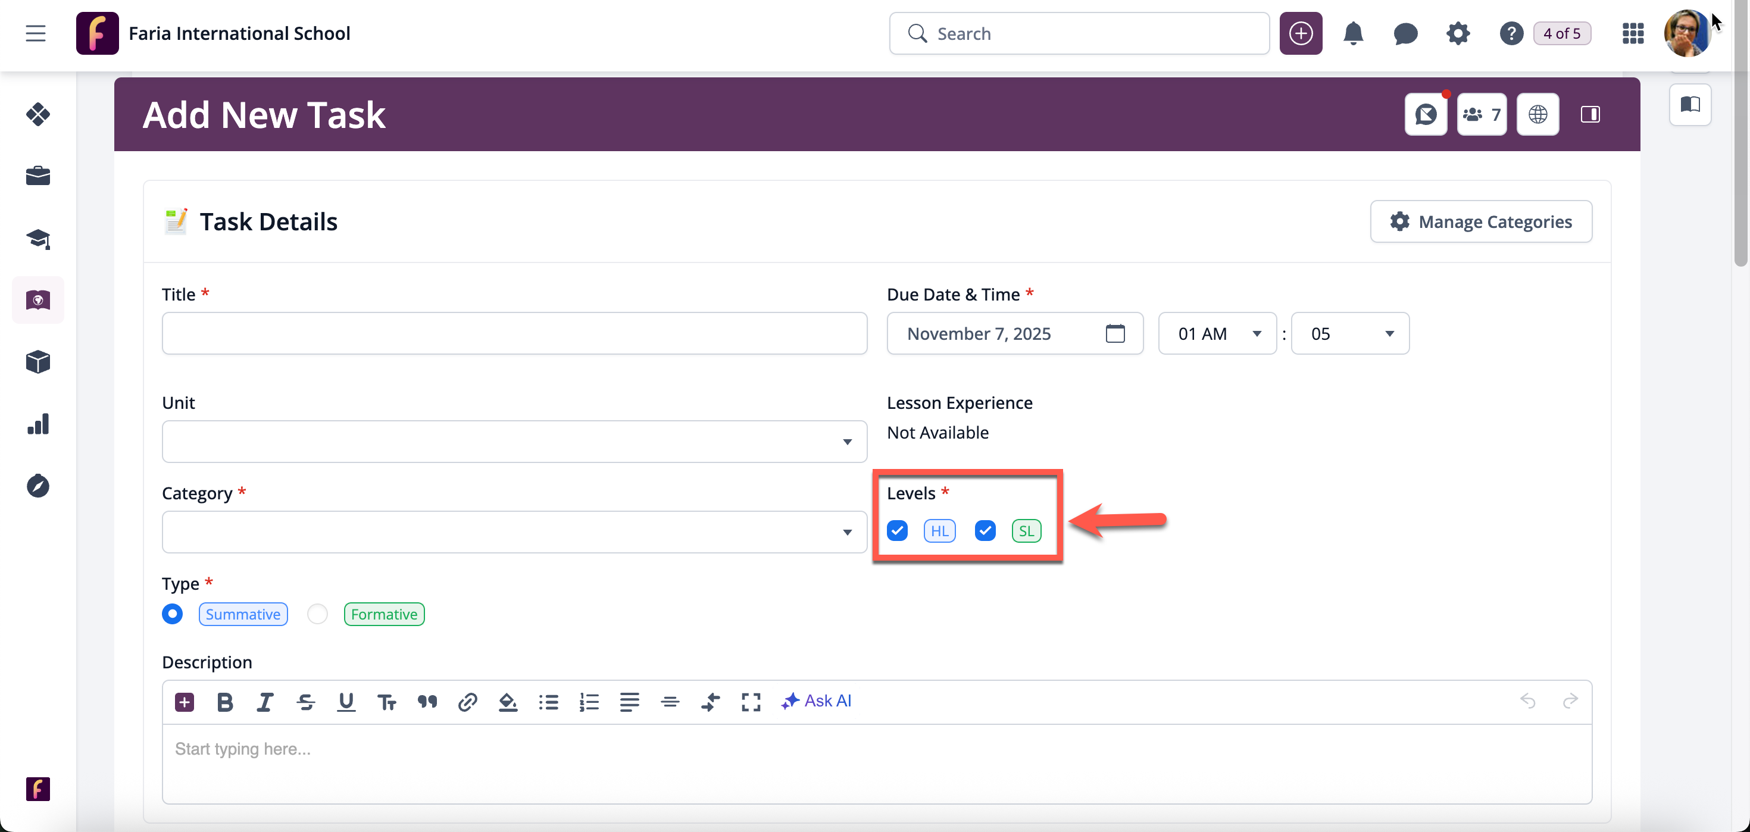Open the book panel on right edge

1690,105
